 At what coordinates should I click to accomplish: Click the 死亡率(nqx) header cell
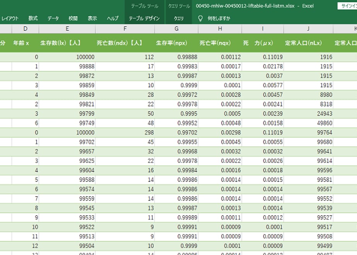pos(220,43)
